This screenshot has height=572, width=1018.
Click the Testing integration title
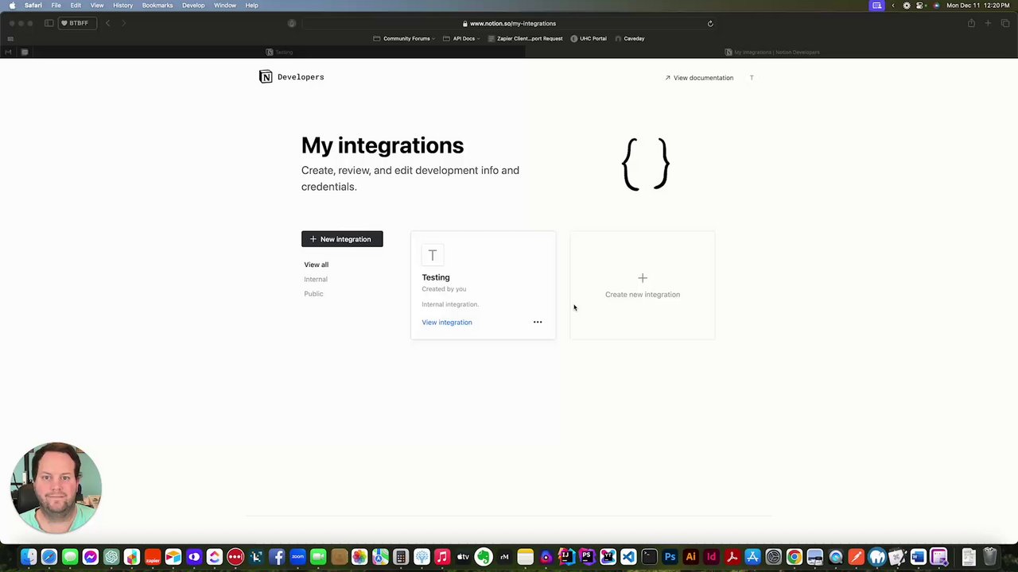click(x=436, y=277)
